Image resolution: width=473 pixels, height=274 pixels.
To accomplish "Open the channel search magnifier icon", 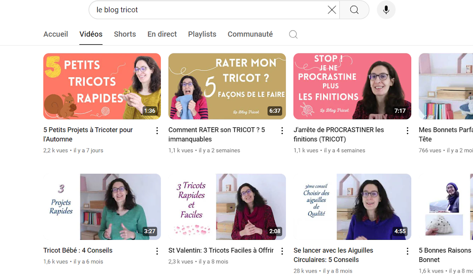I will click(293, 35).
